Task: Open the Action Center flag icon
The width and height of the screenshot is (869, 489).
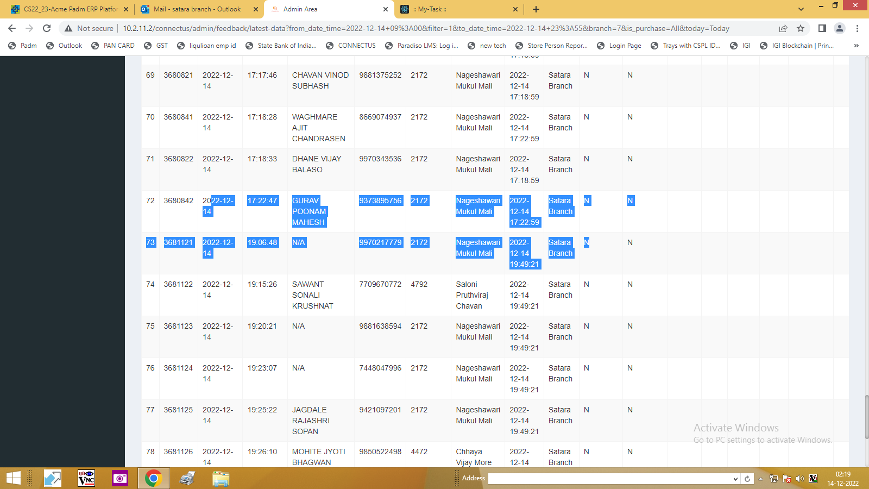Action: pos(786,479)
